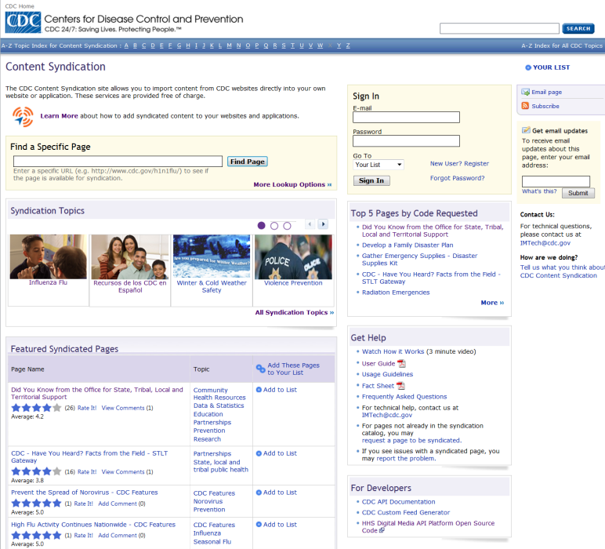Go to next syndication topics with right arrow
Image resolution: width=605 pixels, height=549 pixels.
(324, 224)
